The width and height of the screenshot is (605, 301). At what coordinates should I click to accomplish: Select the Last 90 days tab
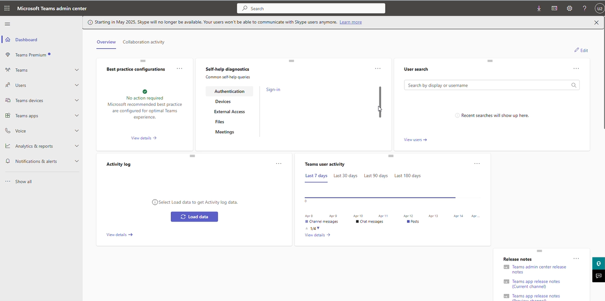coord(376,175)
